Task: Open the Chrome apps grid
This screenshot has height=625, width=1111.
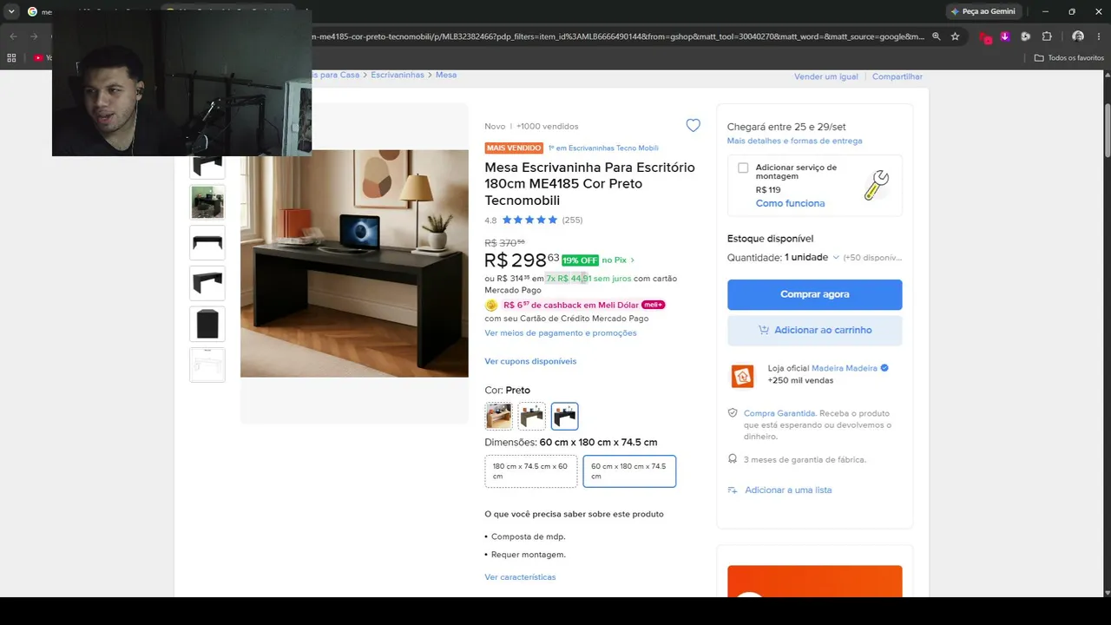Action: (x=11, y=58)
